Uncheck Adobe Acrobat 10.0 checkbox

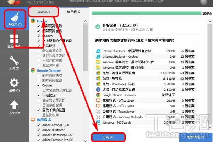click(x=39, y=125)
